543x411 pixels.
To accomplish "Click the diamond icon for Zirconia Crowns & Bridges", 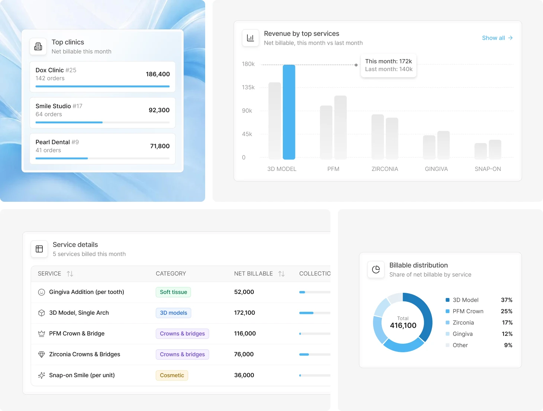I will pyautogui.click(x=42, y=355).
